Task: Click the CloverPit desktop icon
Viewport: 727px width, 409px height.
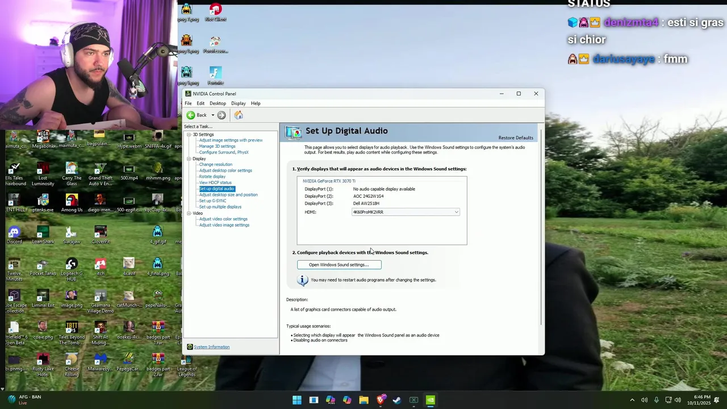Action: [101, 235]
